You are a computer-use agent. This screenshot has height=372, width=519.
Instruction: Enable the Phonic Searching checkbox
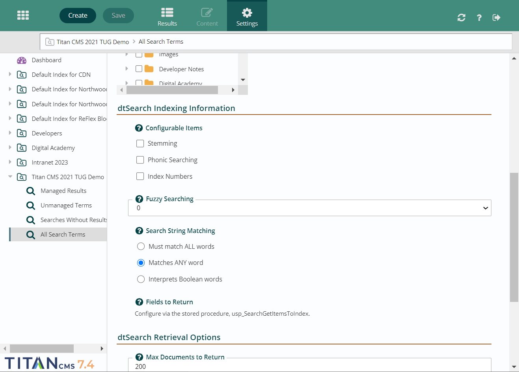[140, 160]
